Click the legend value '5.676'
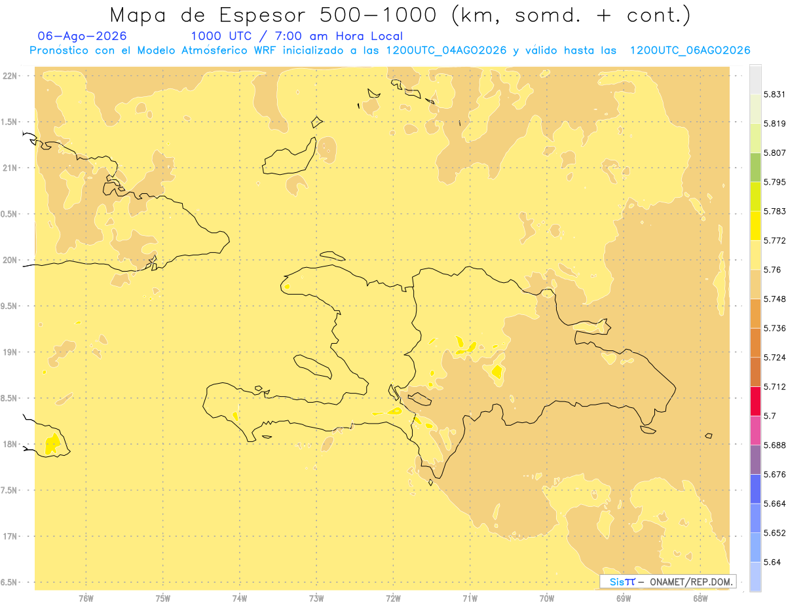The image size is (786, 607). (x=774, y=474)
